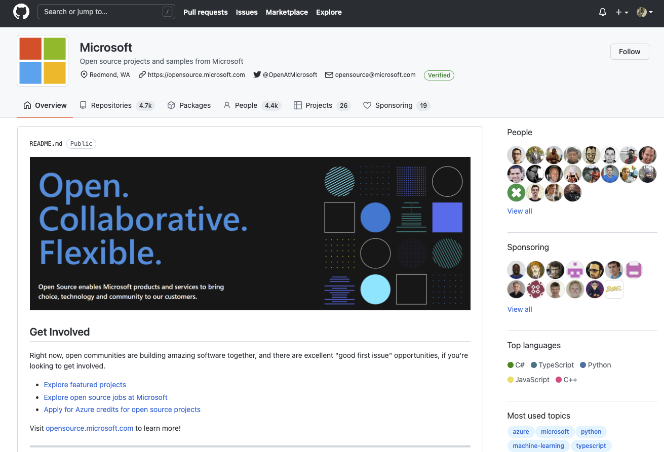Click the Public label next to README.md
664x452 pixels.
[81, 144]
